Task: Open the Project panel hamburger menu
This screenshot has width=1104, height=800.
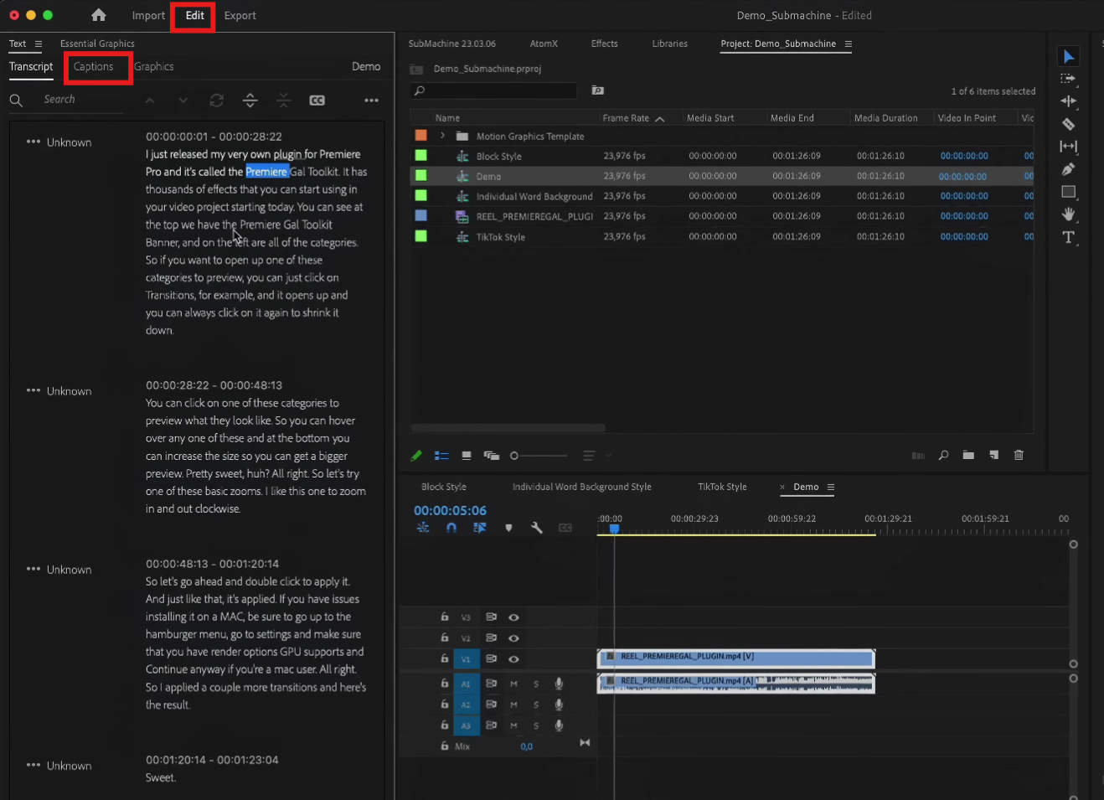Action: (x=848, y=44)
